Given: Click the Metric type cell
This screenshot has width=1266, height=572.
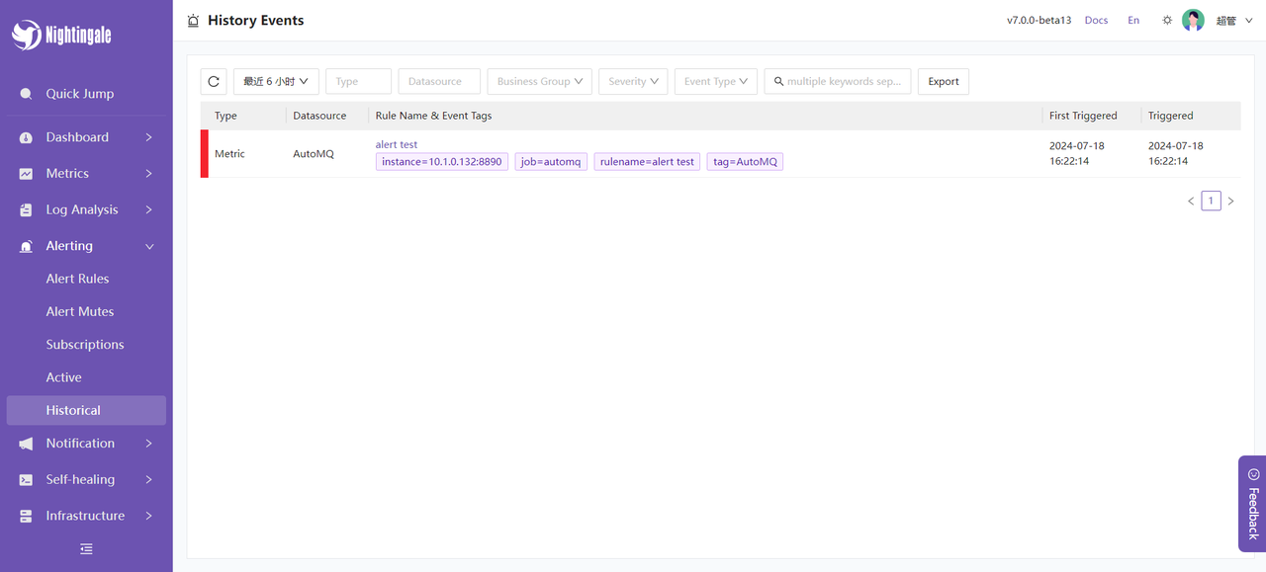Looking at the screenshot, I should [x=229, y=154].
